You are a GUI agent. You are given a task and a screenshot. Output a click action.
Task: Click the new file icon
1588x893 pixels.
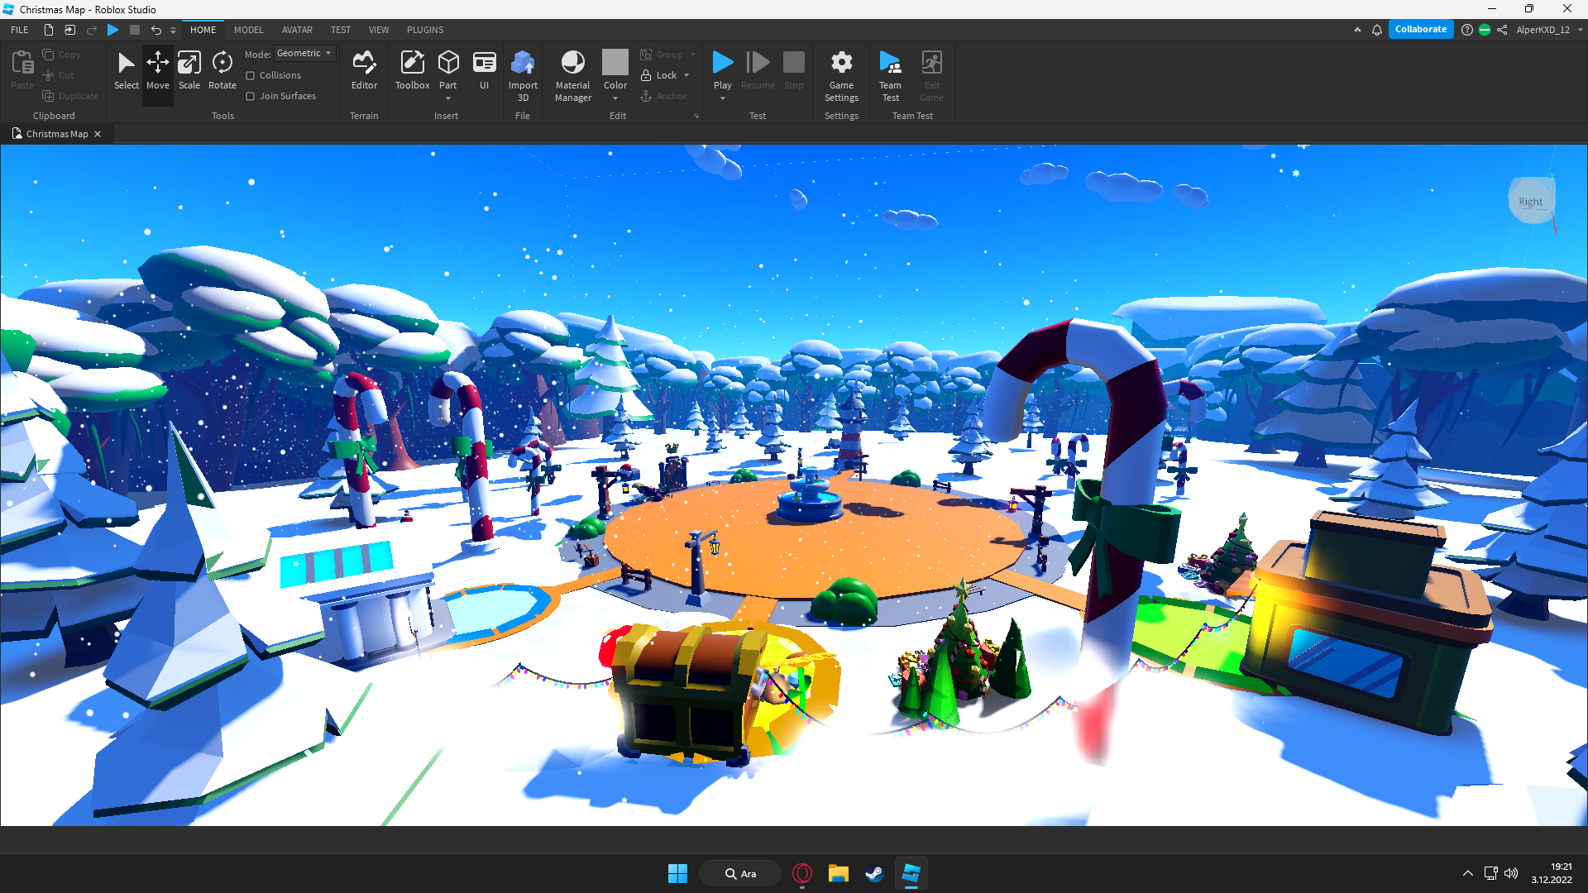pos(49,30)
